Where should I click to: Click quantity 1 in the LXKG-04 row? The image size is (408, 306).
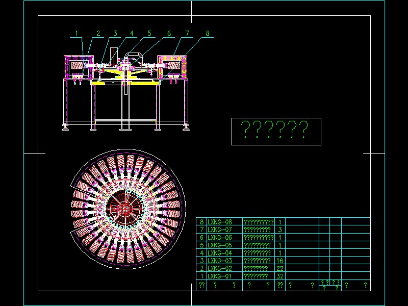click(280, 253)
